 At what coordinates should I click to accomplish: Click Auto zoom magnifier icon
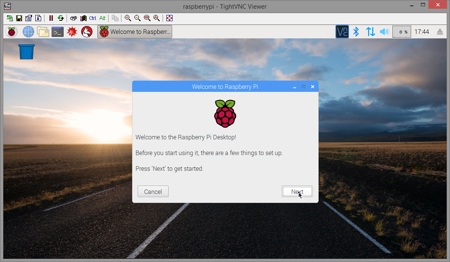157,18
